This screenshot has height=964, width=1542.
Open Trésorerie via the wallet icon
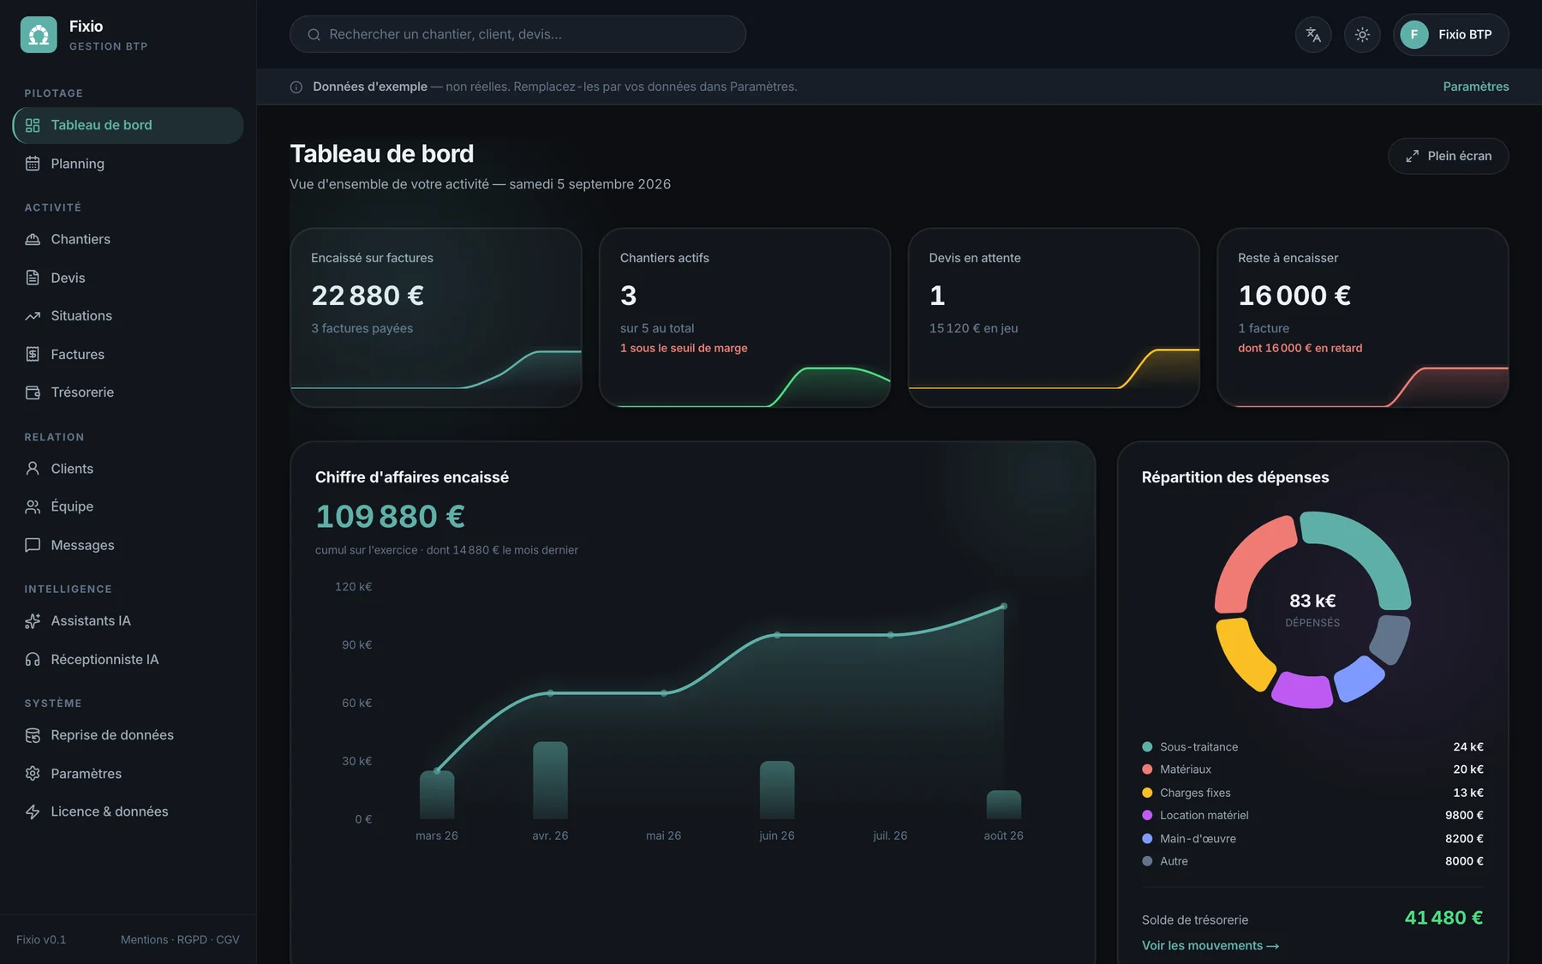(x=33, y=392)
